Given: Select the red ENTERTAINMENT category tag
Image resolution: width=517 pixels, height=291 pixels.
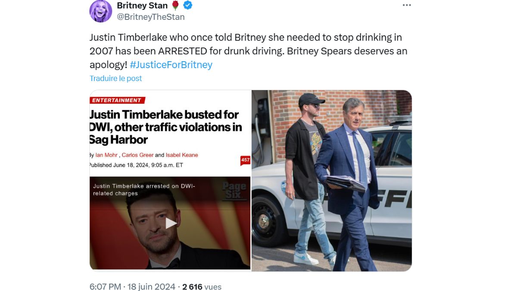Looking at the screenshot, I should pyautogui.click(x=117, y=100).
